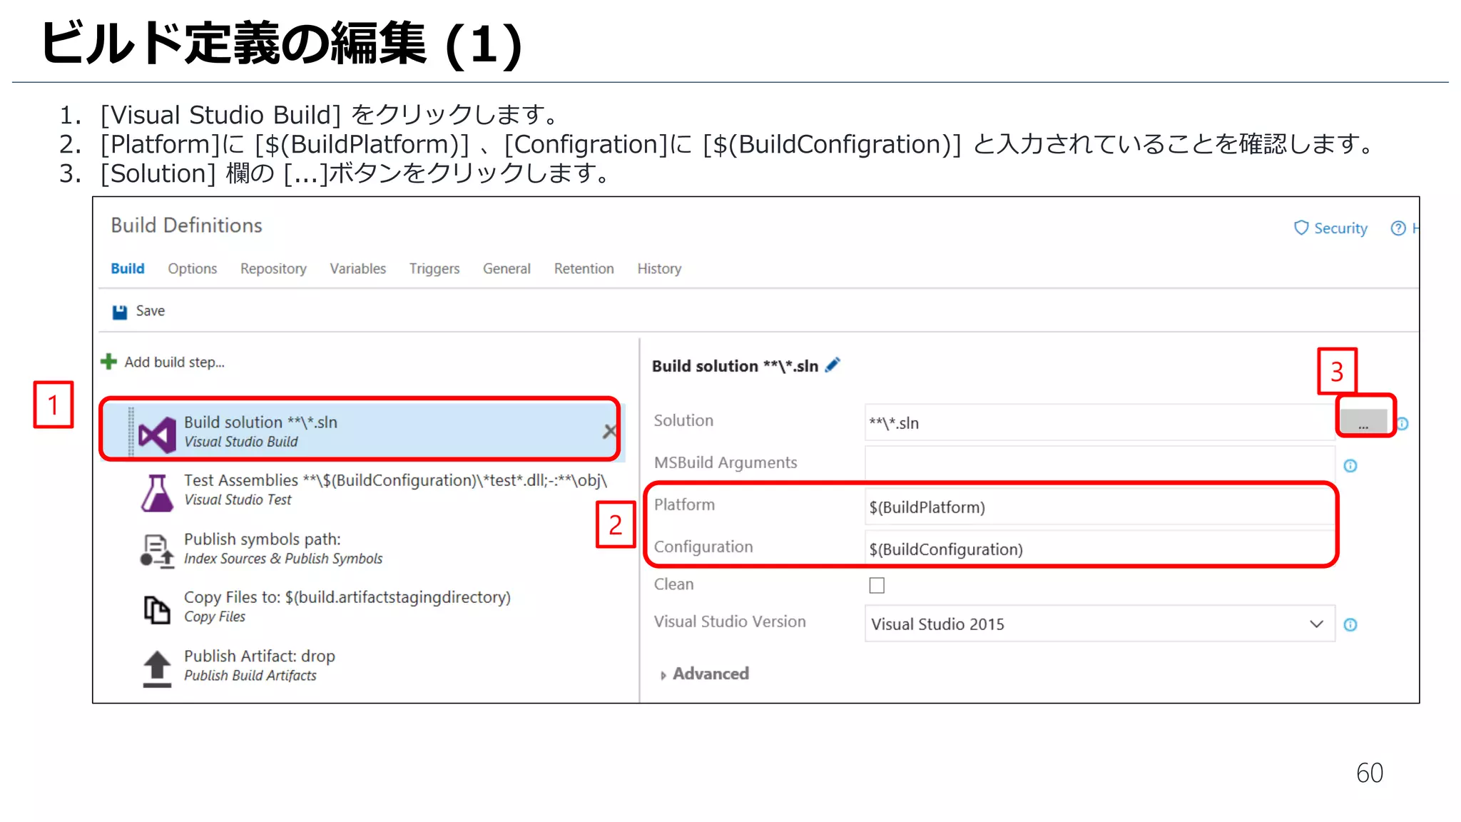Click the drag handle of Build solution step
The image size is (1461, 822).
(131, 431)
